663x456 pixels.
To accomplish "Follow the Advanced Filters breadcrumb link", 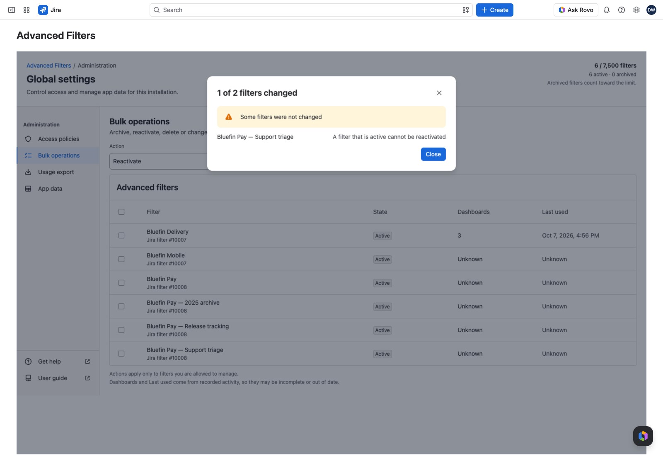I will tap(49, 65).
